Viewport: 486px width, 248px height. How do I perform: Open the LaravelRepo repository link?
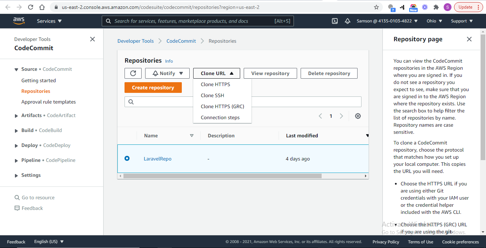tap(158, 158)
